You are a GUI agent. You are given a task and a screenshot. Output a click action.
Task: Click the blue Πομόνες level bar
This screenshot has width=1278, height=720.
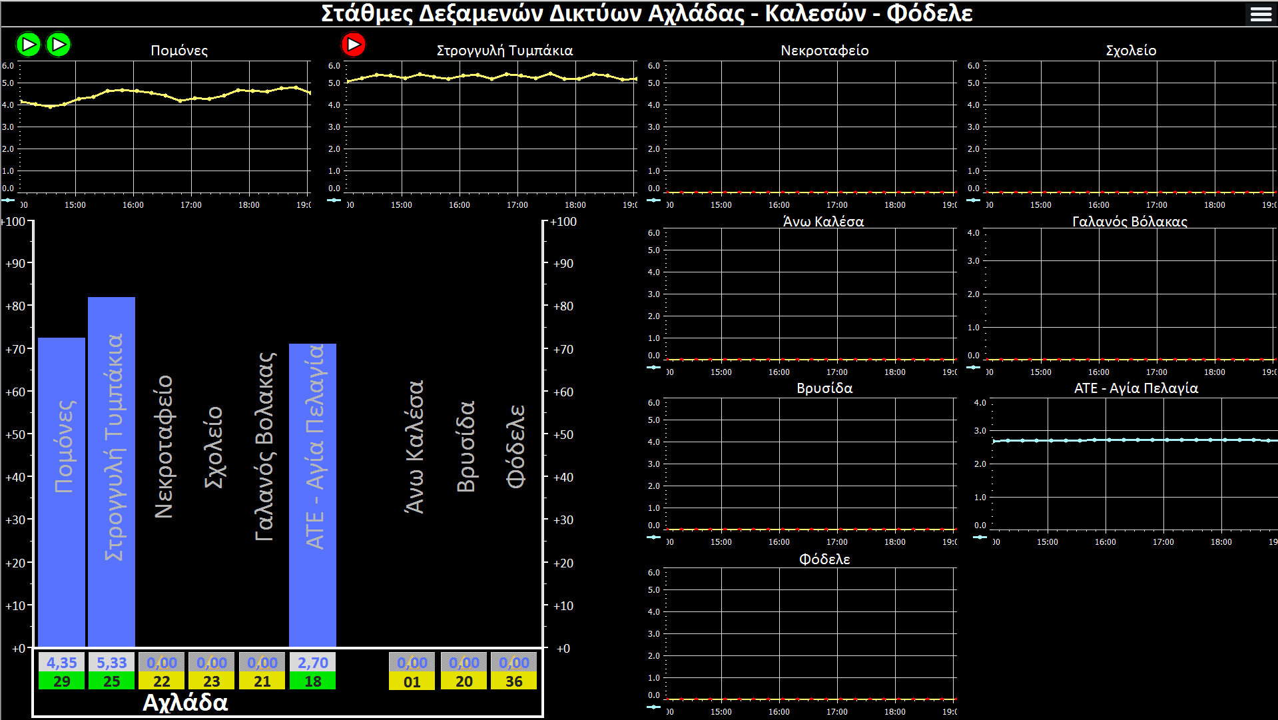pos(61,492)
